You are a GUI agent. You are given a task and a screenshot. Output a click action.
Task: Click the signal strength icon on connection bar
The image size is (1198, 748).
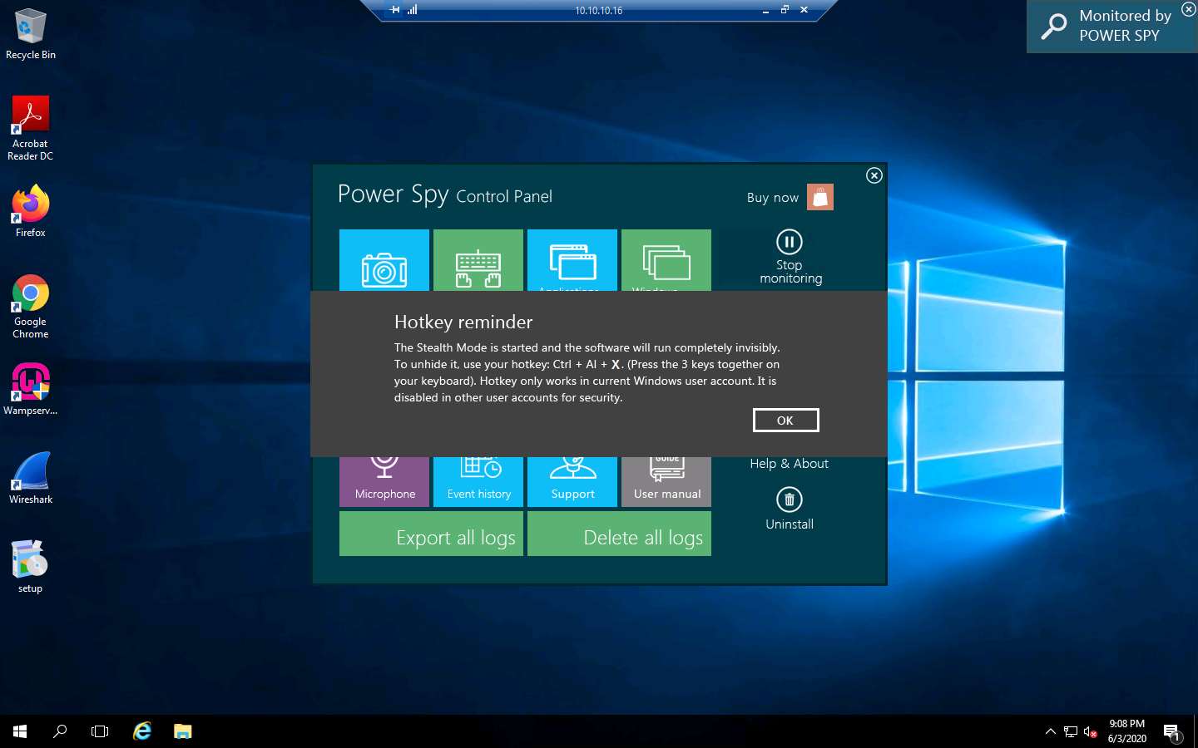[412, 10]
